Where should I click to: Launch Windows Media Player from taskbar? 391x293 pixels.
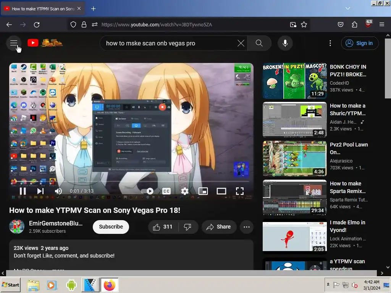point(52,285)
